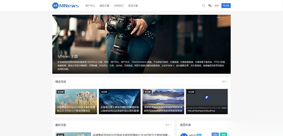This screenshot has width=283, height=136.
Task: Open the cloudy sky featured card
Action: point(163,102)
